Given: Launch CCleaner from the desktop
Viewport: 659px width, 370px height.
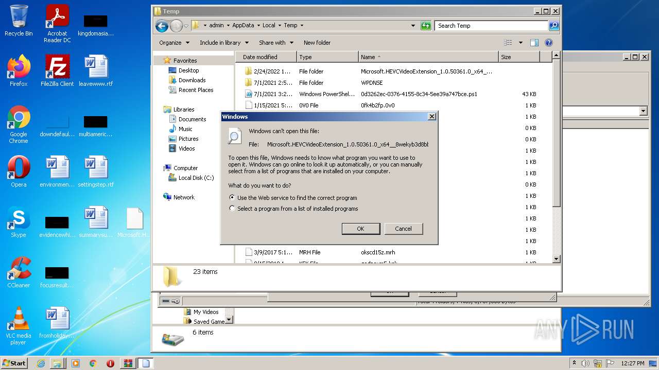Looking at the screenshot, I should [19, 272].
